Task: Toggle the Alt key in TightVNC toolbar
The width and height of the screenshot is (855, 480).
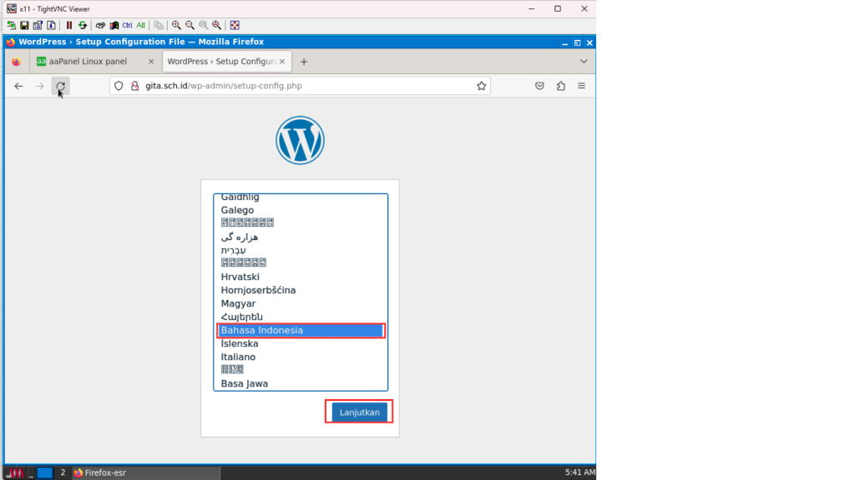Action: pyautogui.click(x=140, y=25)
